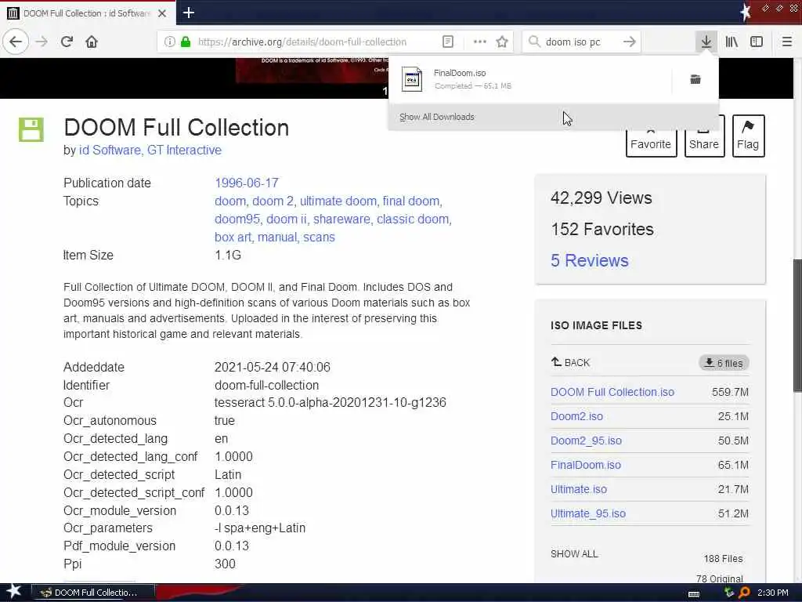Click the taskbar keyboard tray icon
Viewport: 802px width, 602px height.
coord(694,593)
